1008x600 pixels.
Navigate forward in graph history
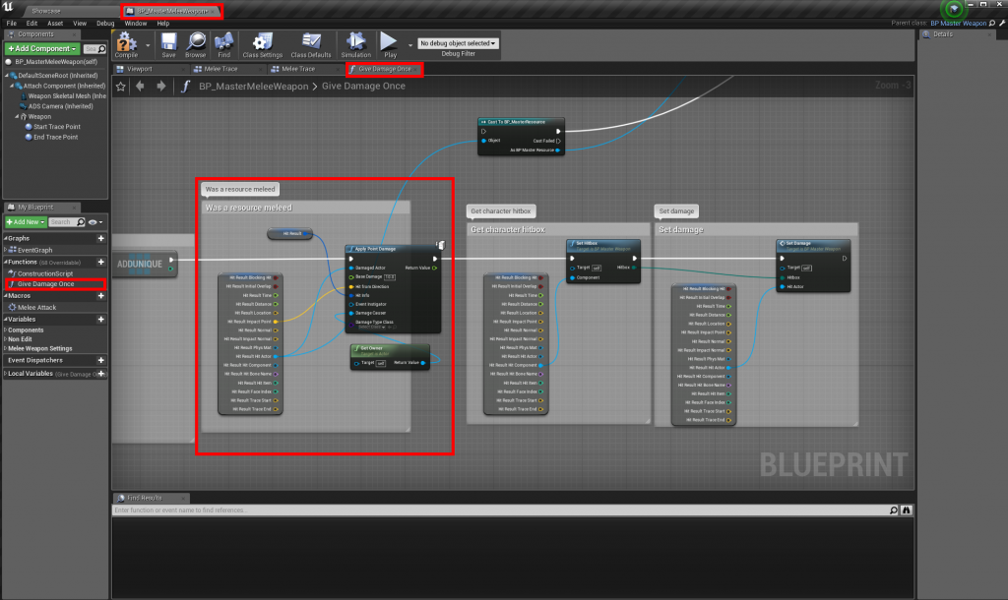tap(161, 87)
